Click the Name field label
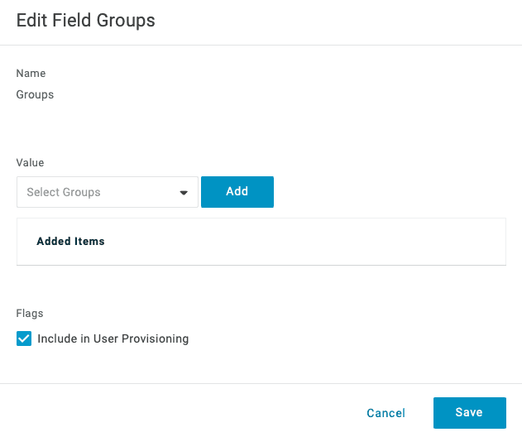Image resolution: width=522 pixels, height=437 pixels. point(31,74)
